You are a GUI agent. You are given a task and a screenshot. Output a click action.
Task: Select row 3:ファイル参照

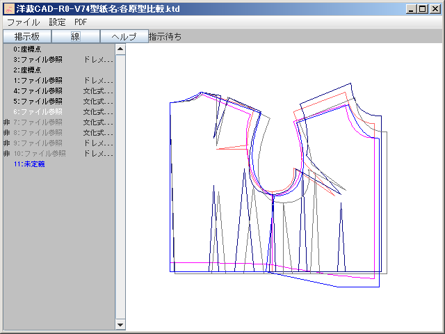[x=59, y=60]
